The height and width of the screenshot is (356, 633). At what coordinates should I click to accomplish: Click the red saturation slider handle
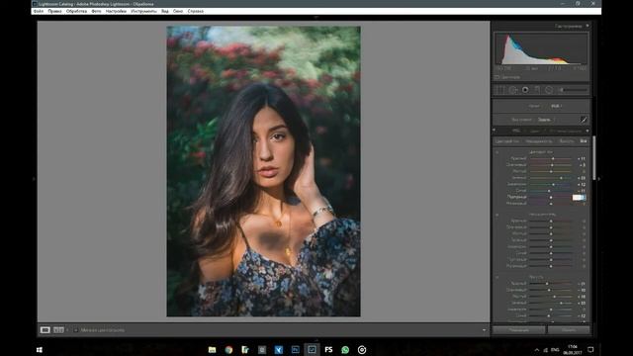pos(551,222)
